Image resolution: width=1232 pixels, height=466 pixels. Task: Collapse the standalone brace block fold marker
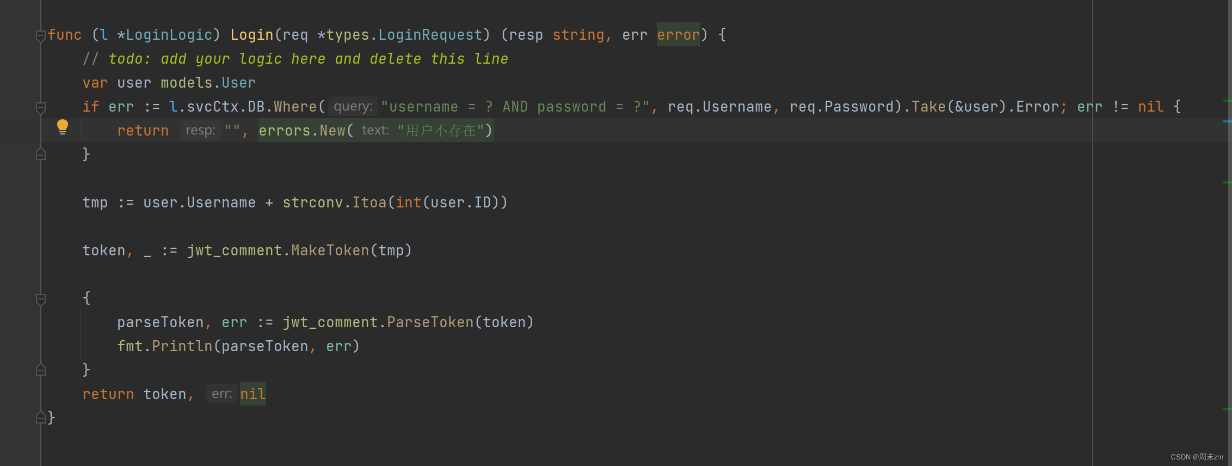coord(41,299)
